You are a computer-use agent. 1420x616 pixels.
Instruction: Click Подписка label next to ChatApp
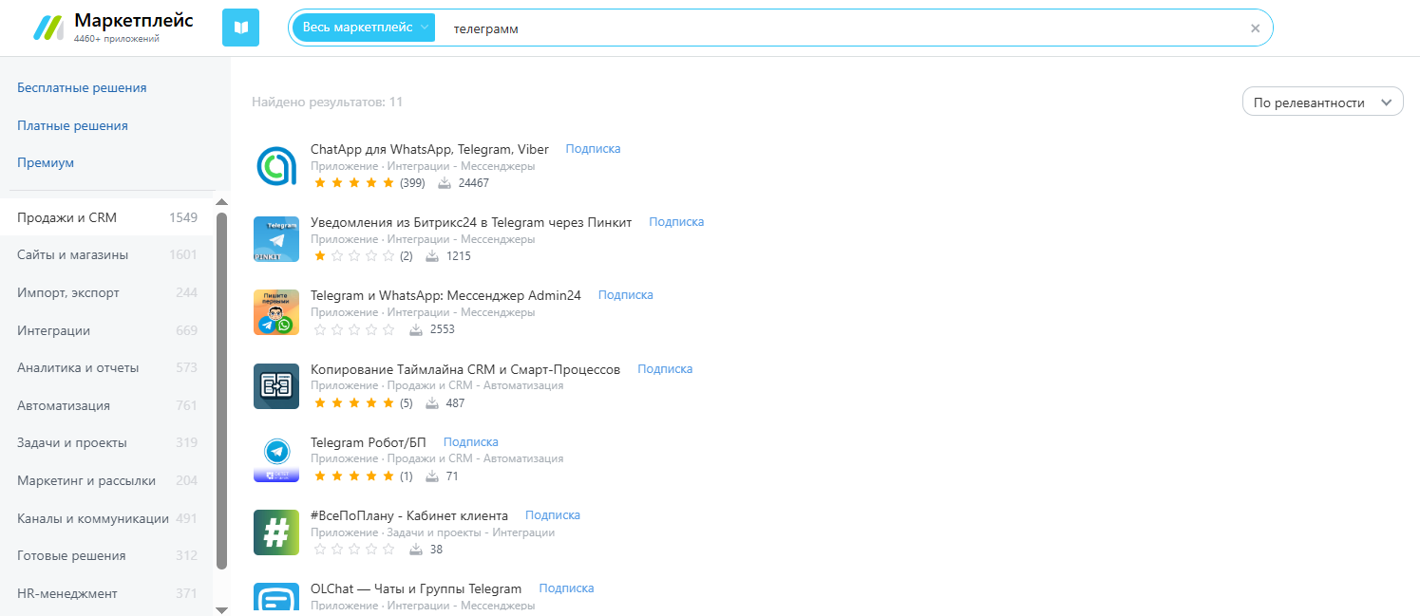(593, 148)
